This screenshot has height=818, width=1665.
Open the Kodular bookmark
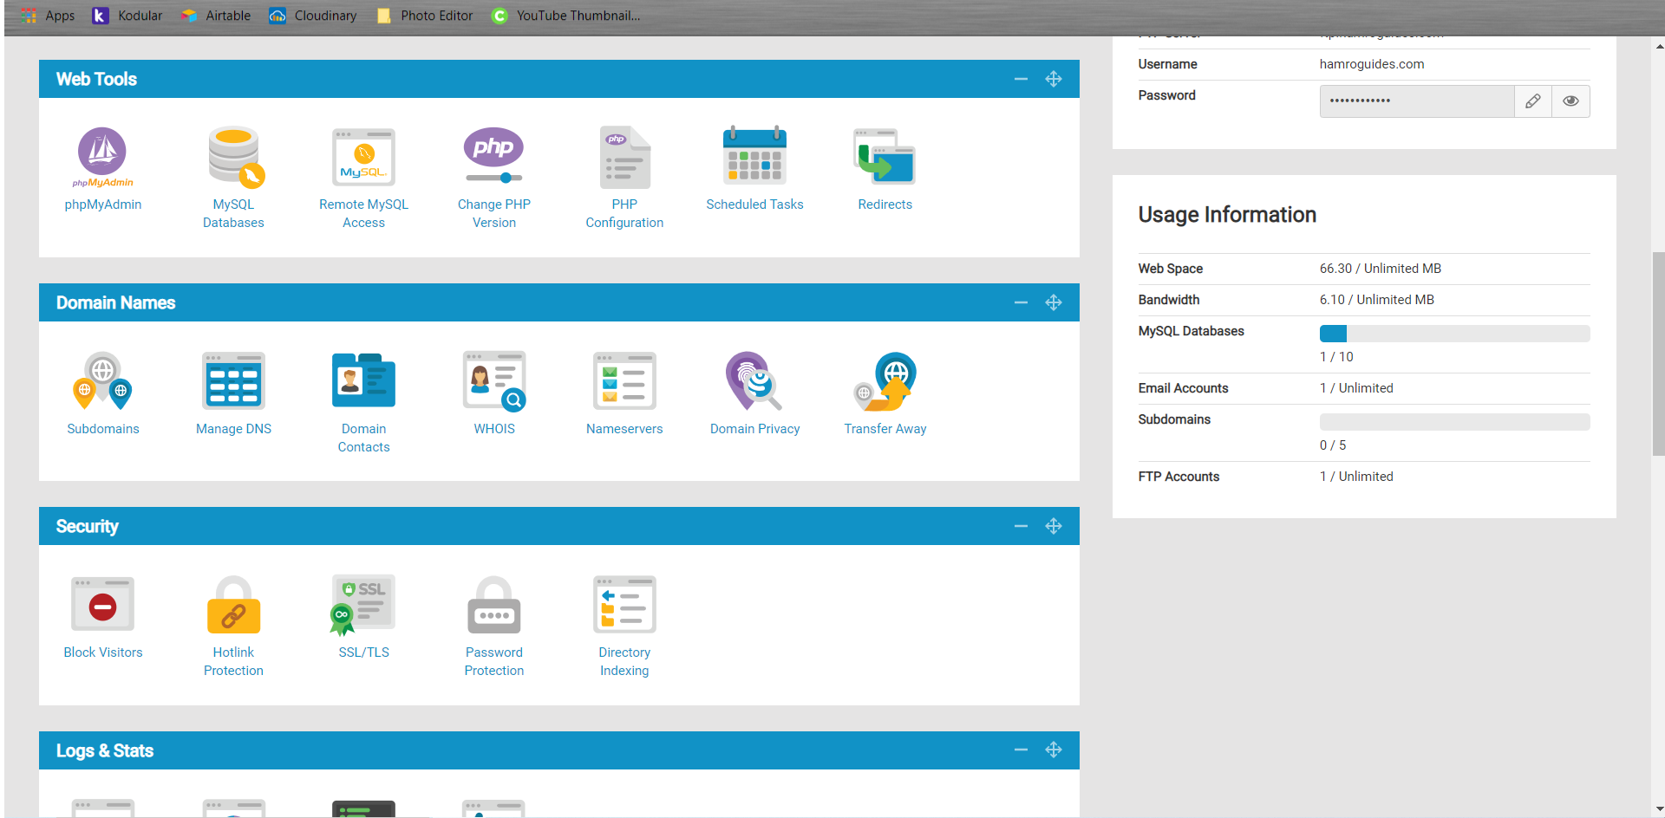(128, 16)
